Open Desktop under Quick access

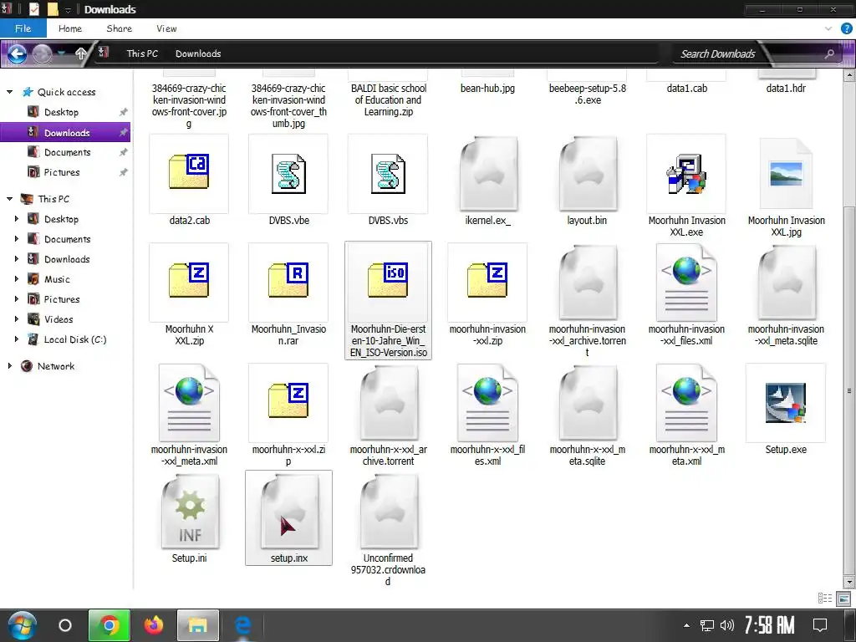point(61,112)
